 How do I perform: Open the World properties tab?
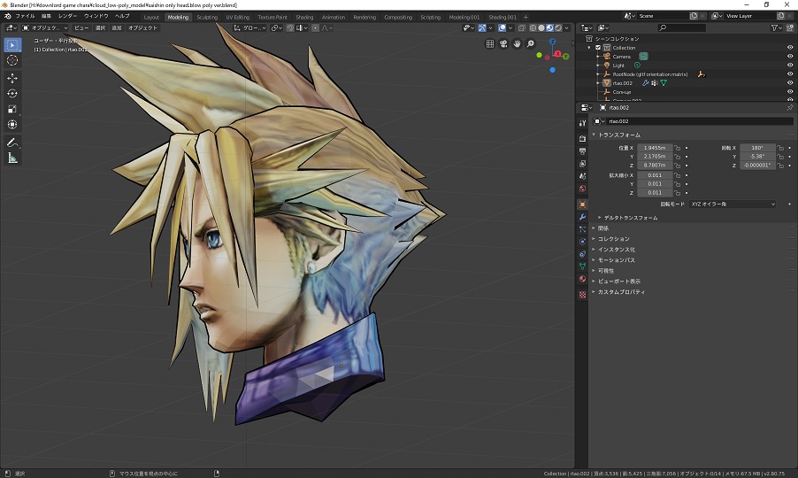582,189
